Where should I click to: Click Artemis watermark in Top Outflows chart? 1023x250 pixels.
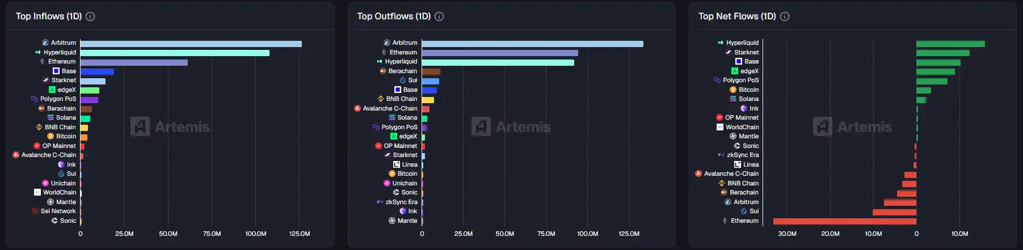click(x=511, y=126)
